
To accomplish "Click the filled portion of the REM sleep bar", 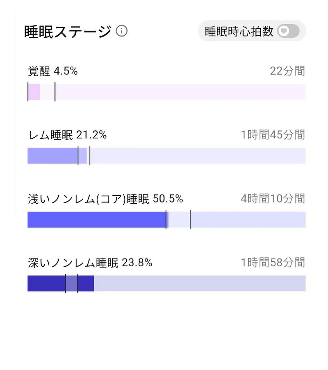I will (x=52, y=156).
